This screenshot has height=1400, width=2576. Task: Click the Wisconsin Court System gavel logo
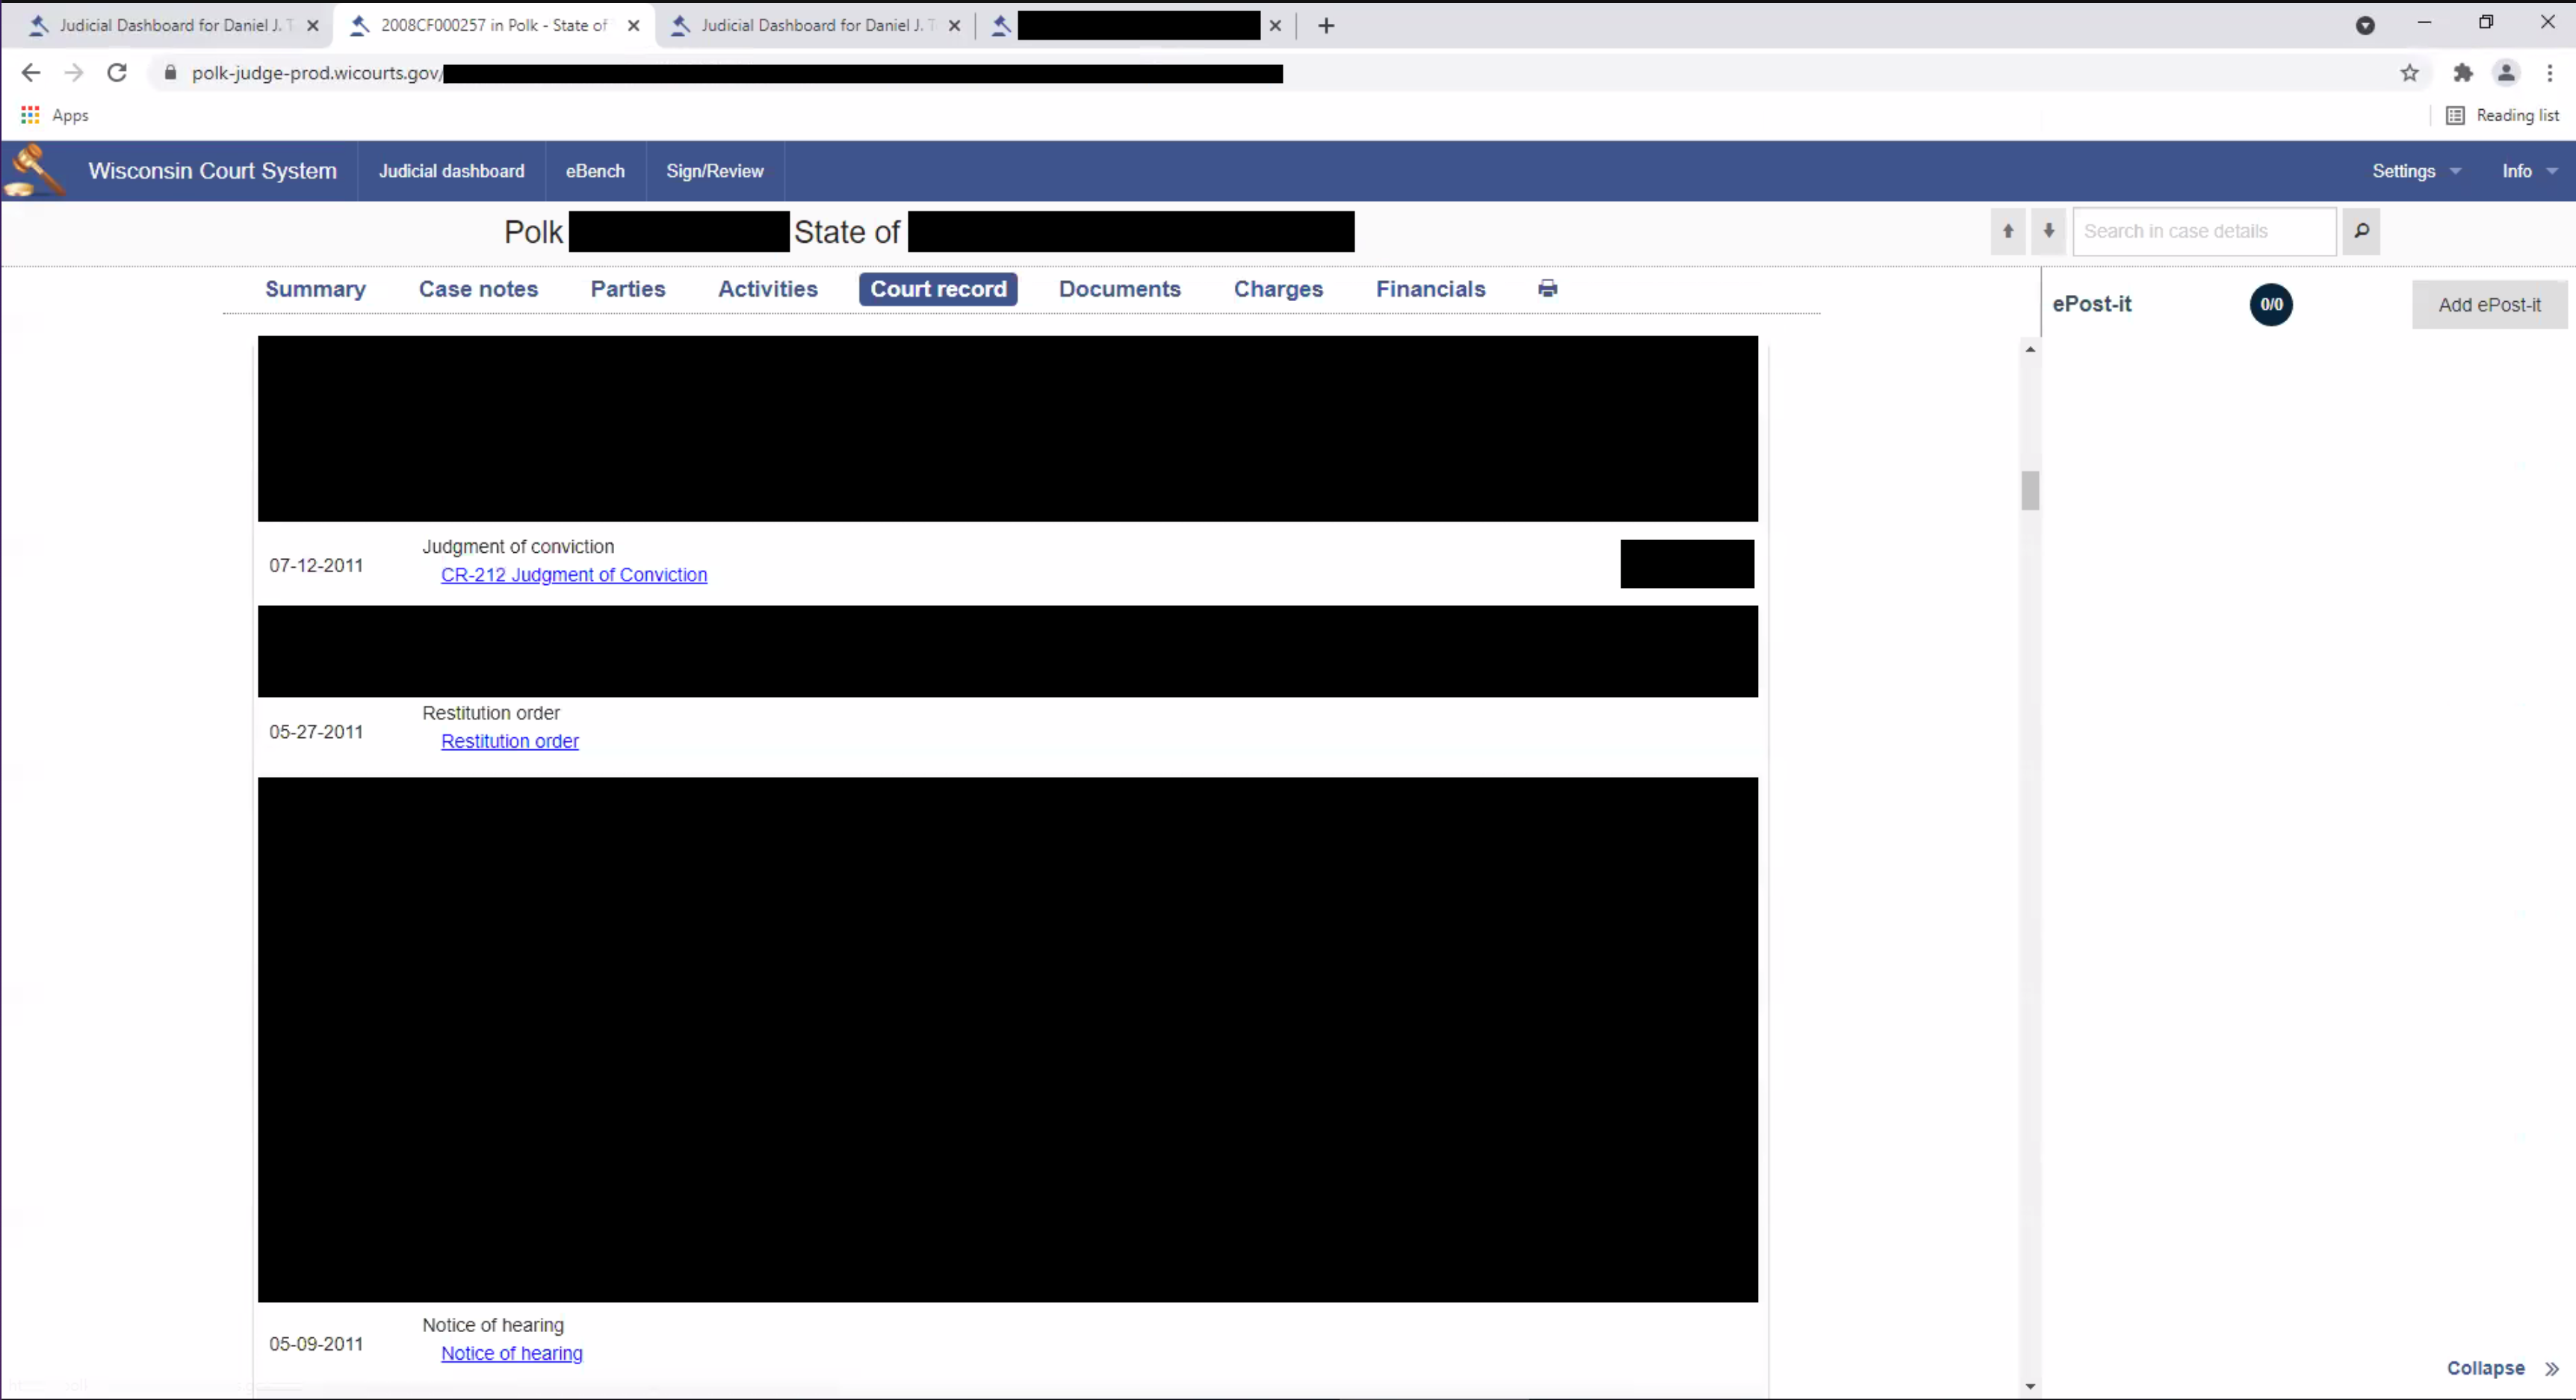coord(34,170)
